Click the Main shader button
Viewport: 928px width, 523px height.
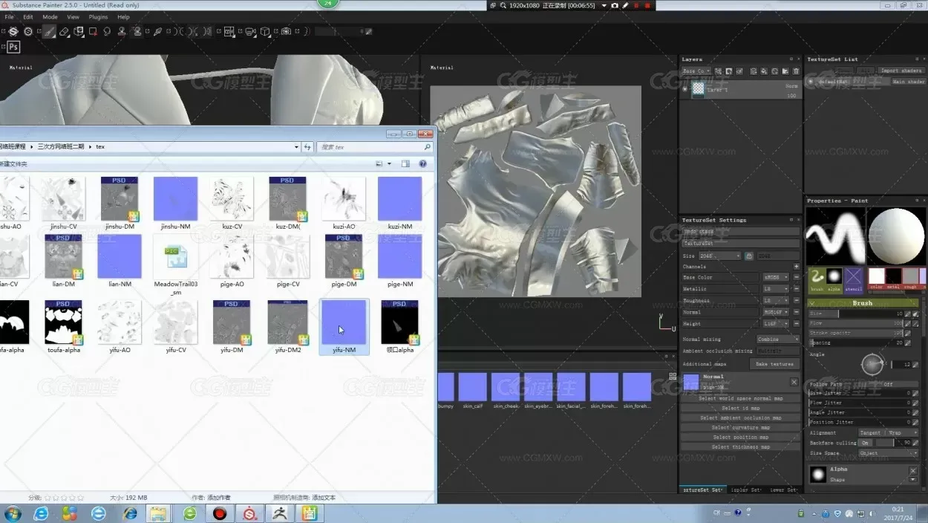click(x=908, y=82)
